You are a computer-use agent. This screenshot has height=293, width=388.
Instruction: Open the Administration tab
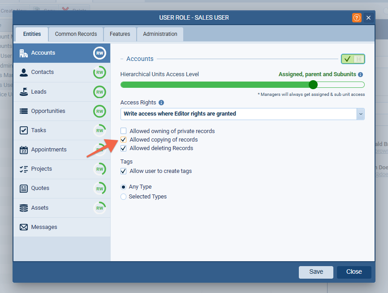point(160,34)
